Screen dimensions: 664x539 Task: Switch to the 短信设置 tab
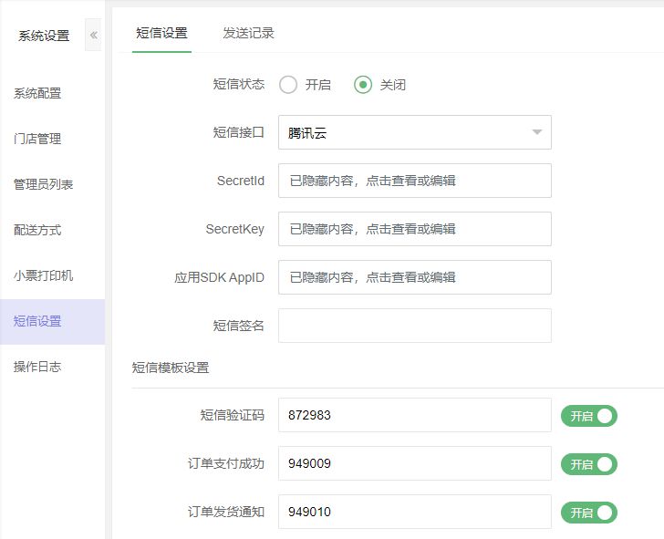pyautogui.click(x=161, y=33)
